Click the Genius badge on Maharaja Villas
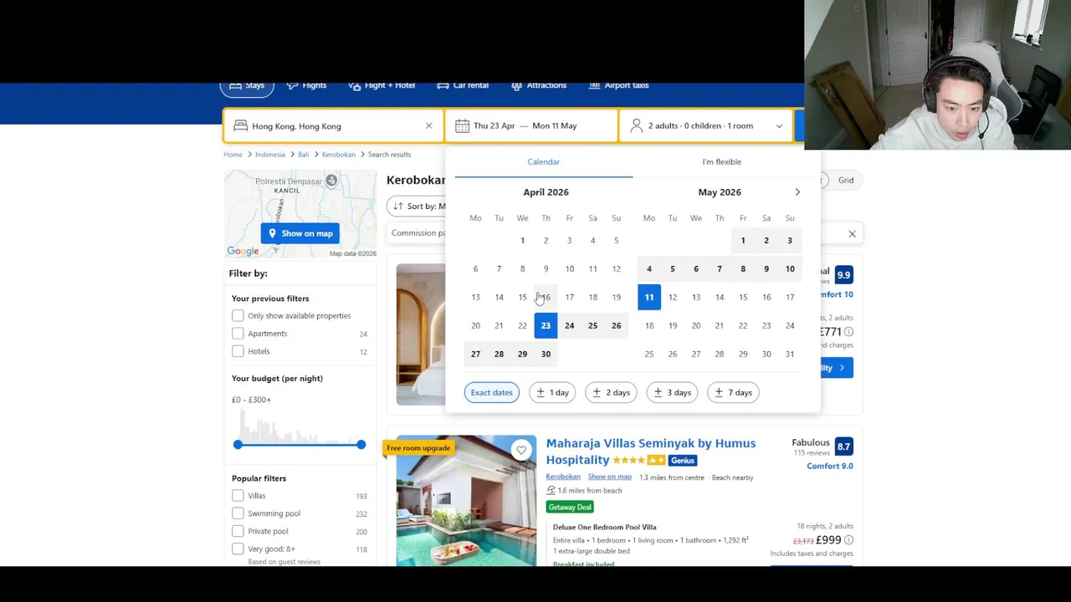 click(x=682, y=461)
